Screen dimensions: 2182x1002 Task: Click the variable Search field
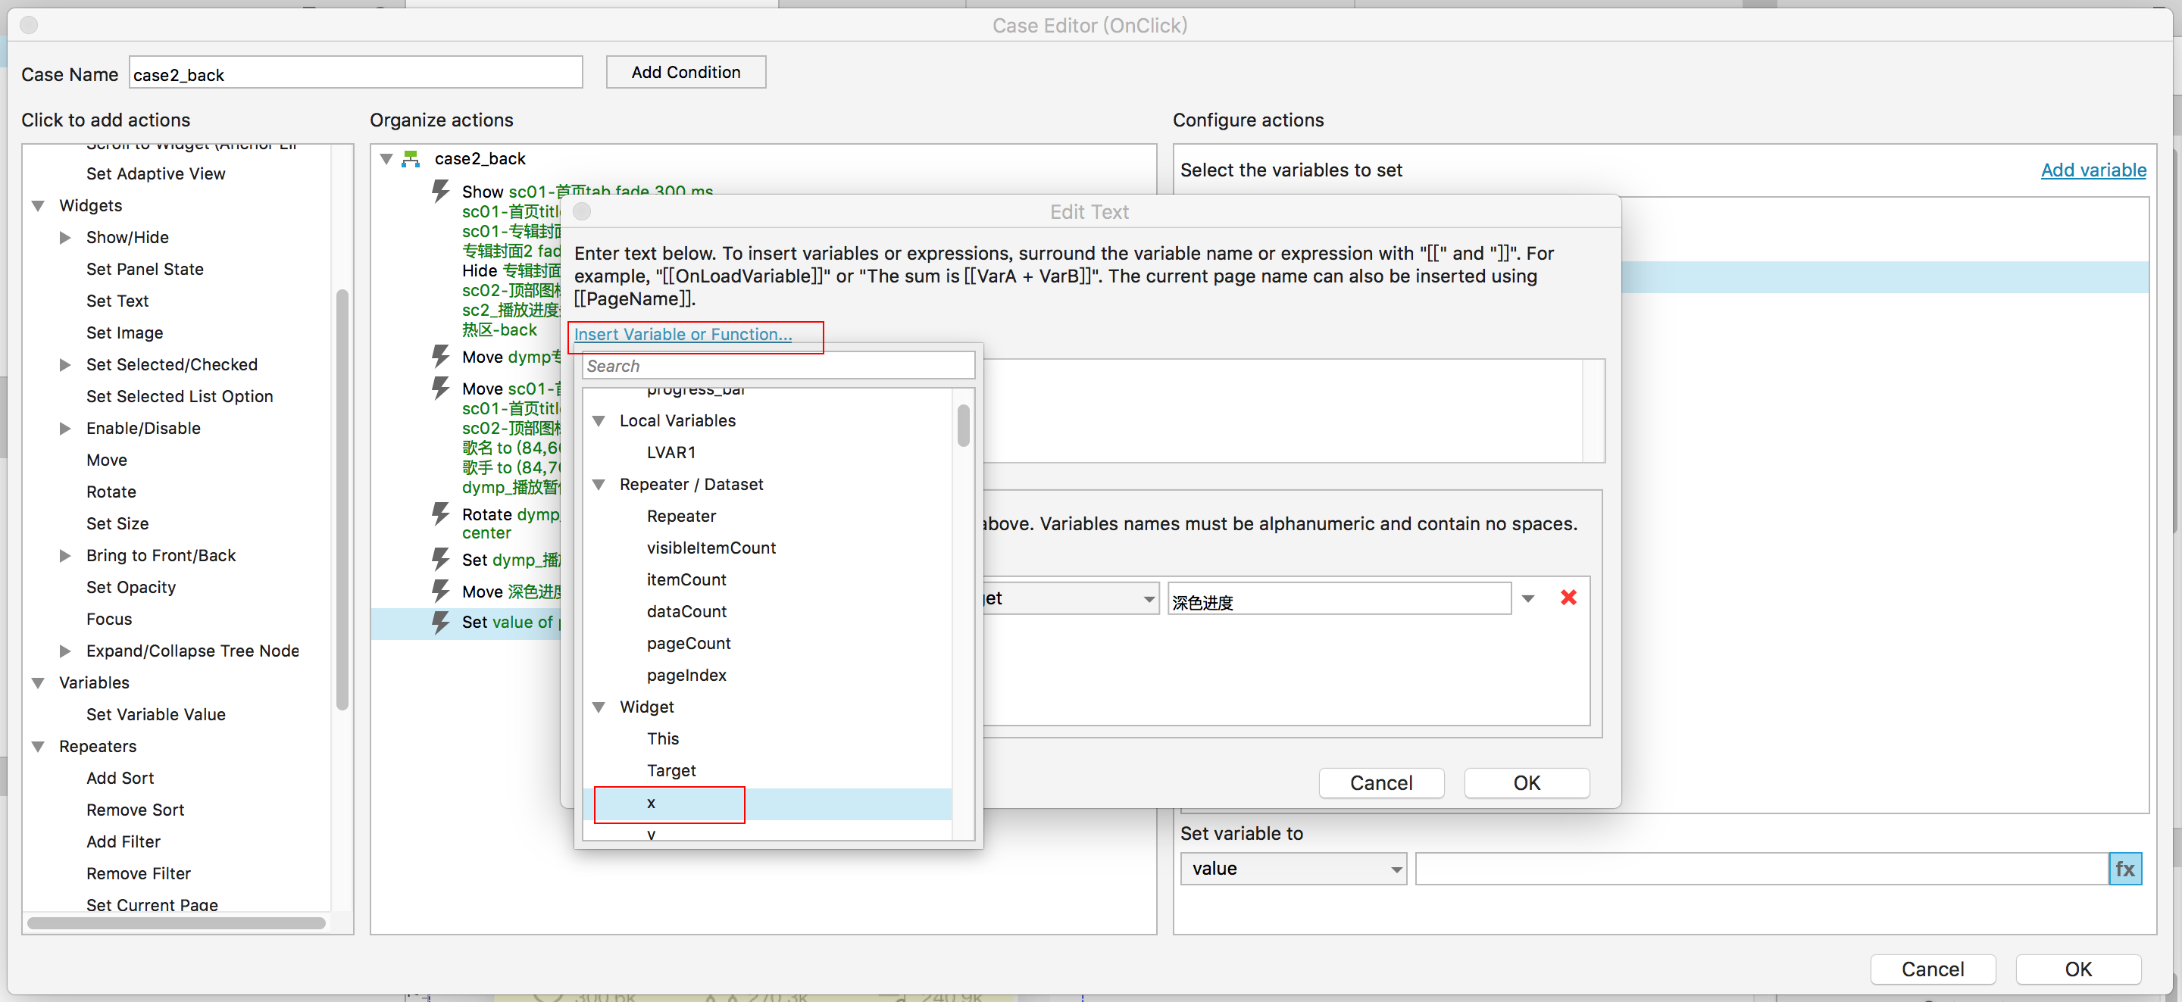(x=777, y=366)
